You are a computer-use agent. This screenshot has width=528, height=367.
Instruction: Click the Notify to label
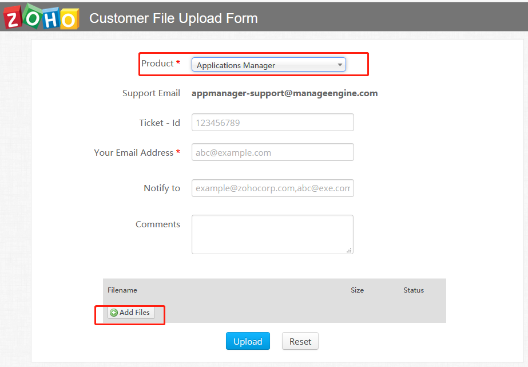[x=162, y=188]
